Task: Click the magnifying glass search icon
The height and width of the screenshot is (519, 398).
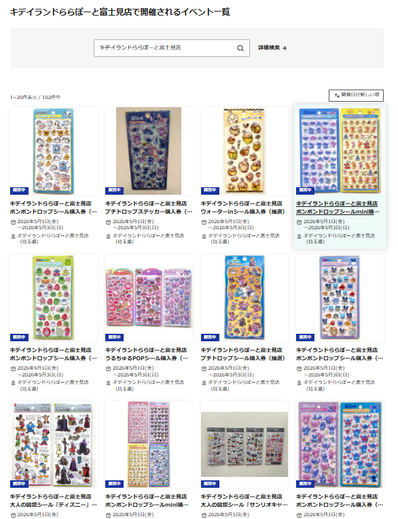Action: coord(240,48)
